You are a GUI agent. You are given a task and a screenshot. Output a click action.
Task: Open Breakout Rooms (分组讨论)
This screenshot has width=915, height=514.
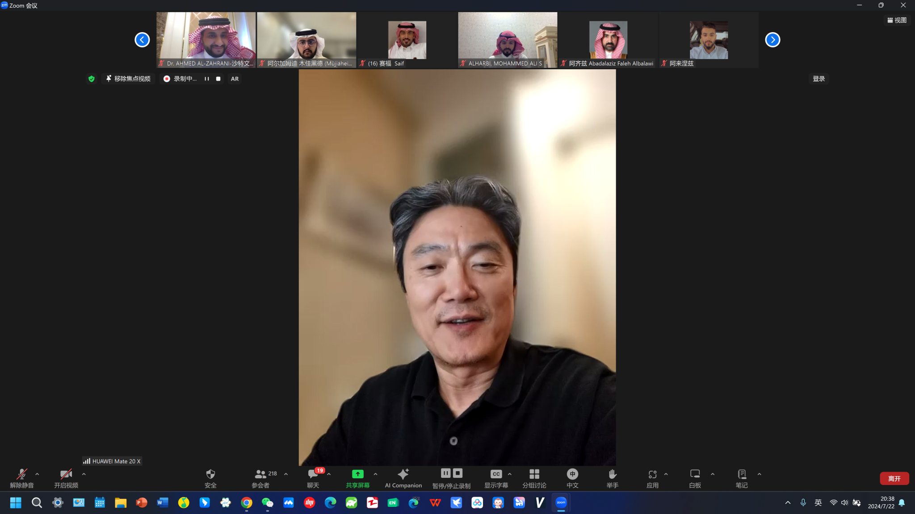point(534,477)
